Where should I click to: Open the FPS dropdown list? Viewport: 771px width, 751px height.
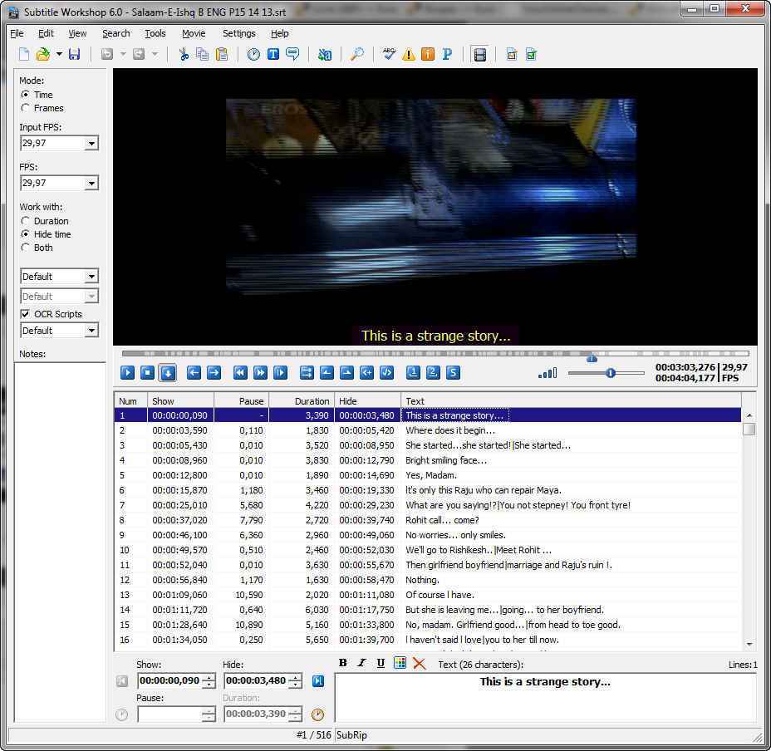coord(91,184)
